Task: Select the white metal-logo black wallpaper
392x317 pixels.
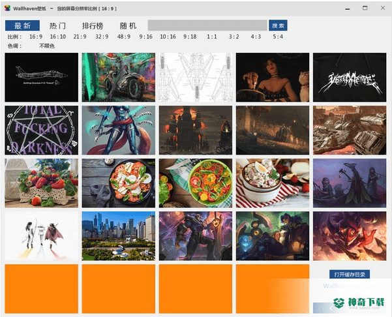Action: click(x=350, y=77)
